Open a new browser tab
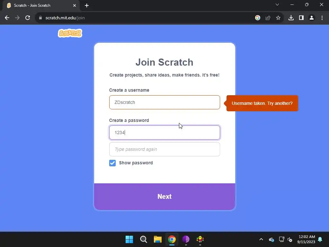This screenshot has width=329, height=247. [x=87, y=5]
